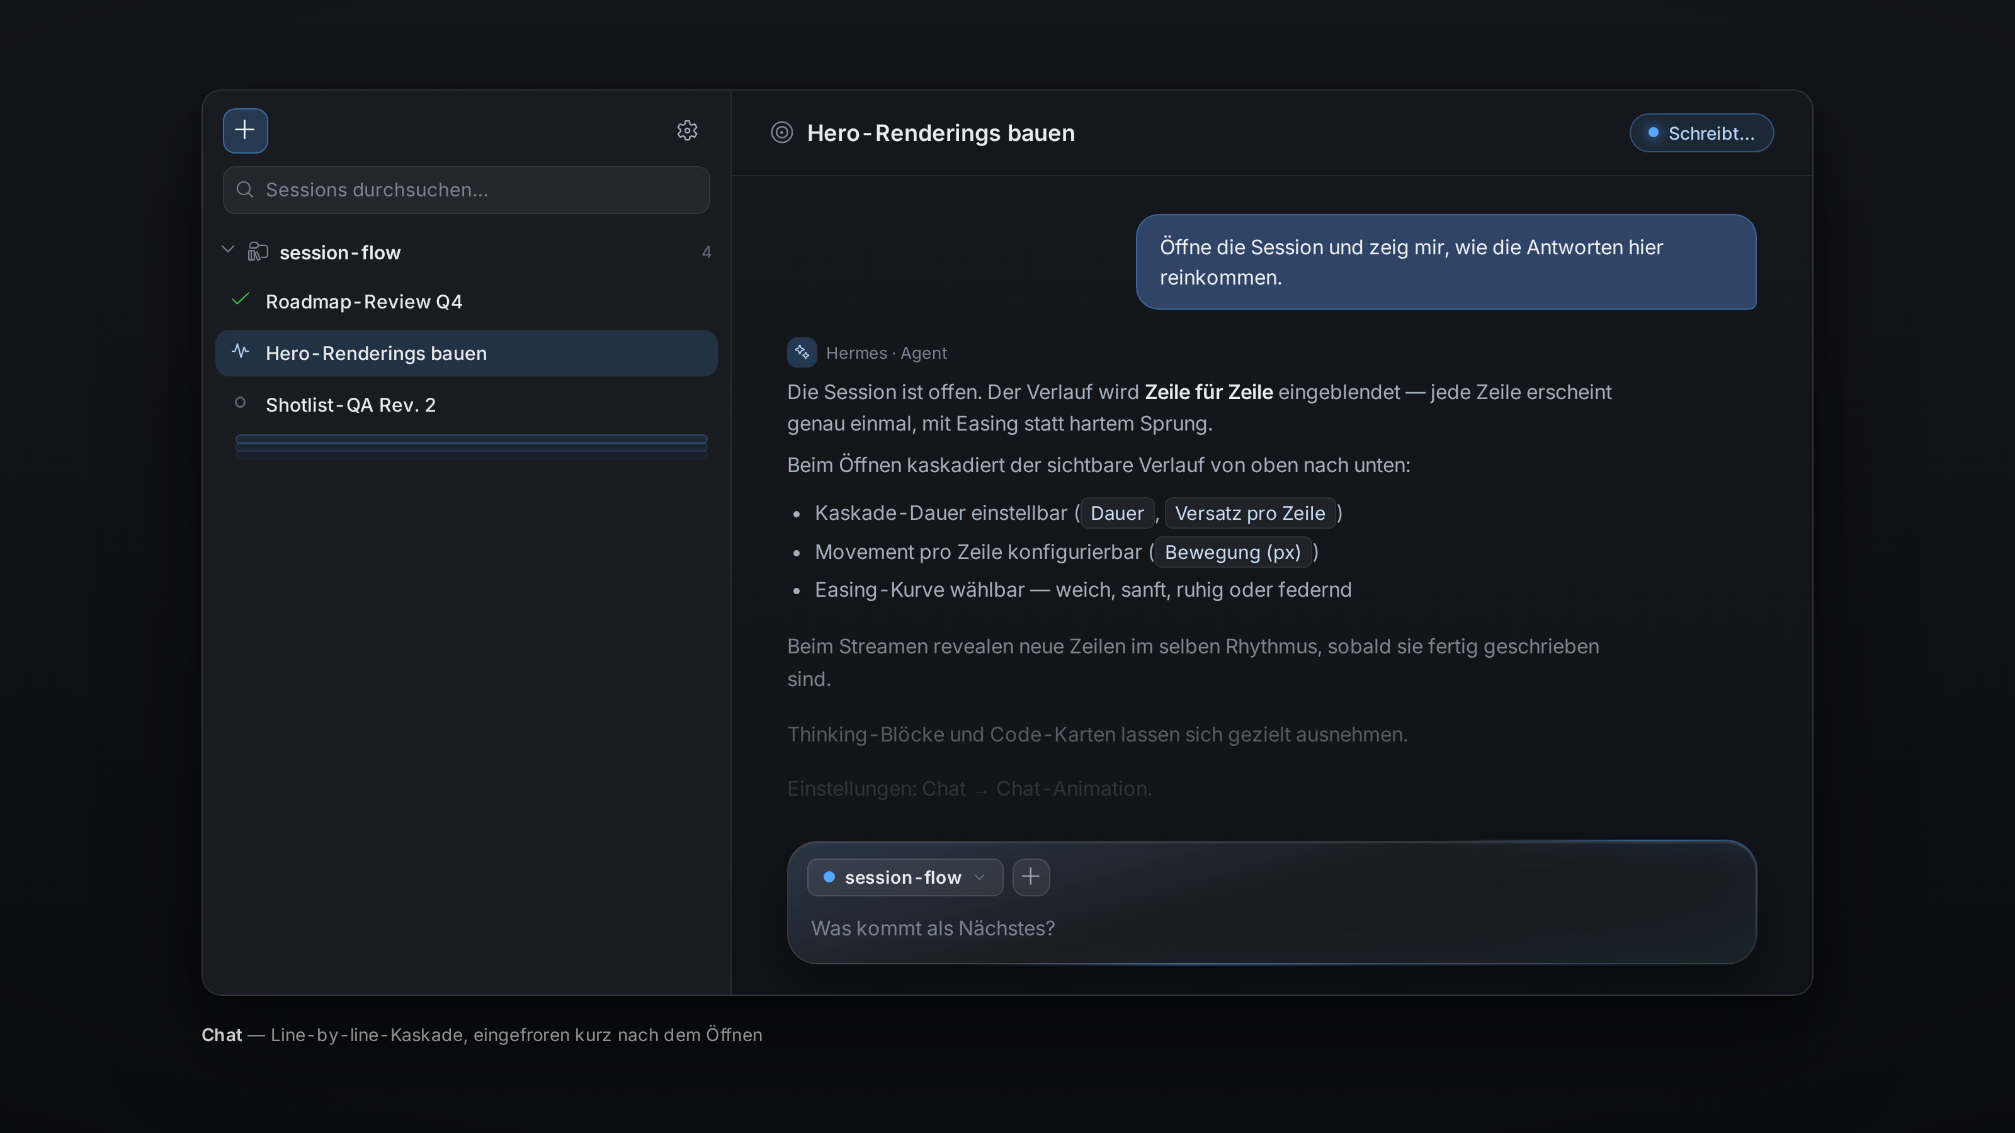
Task: Click activity pulse icon on Hero-Renderings bauen
Action: [240, 351]
